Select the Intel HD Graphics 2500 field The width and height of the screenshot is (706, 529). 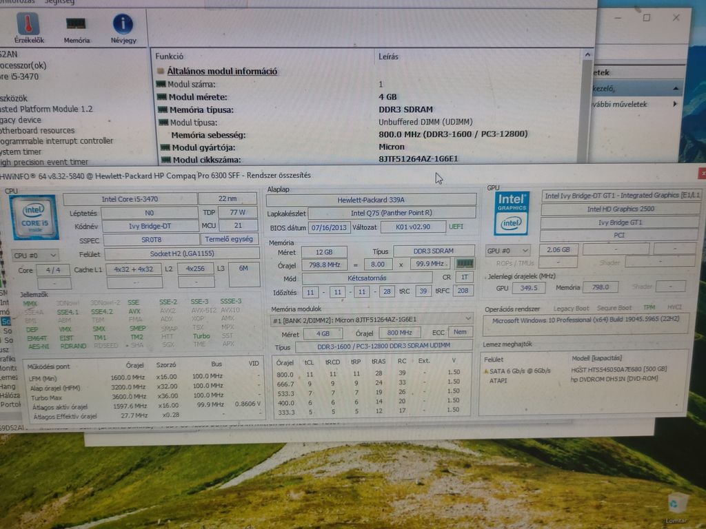pos(620,209)
